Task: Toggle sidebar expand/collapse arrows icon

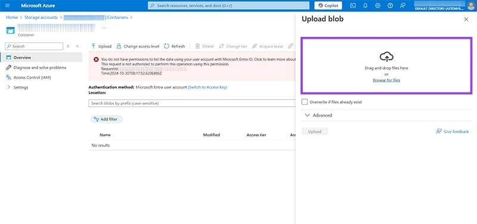Action: [68, 46]
